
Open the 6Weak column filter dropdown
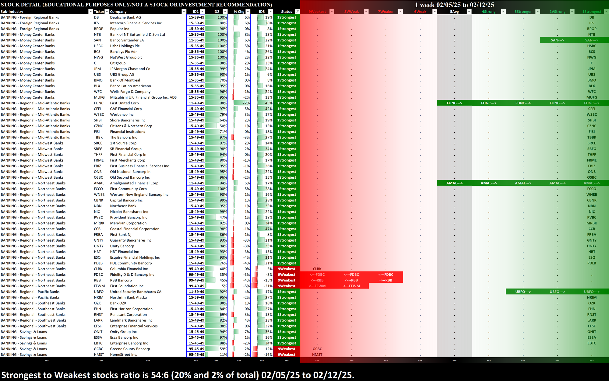pos(435,12)
